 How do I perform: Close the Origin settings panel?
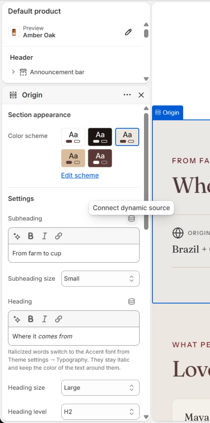pyautogui.click(x=141, y=95)
